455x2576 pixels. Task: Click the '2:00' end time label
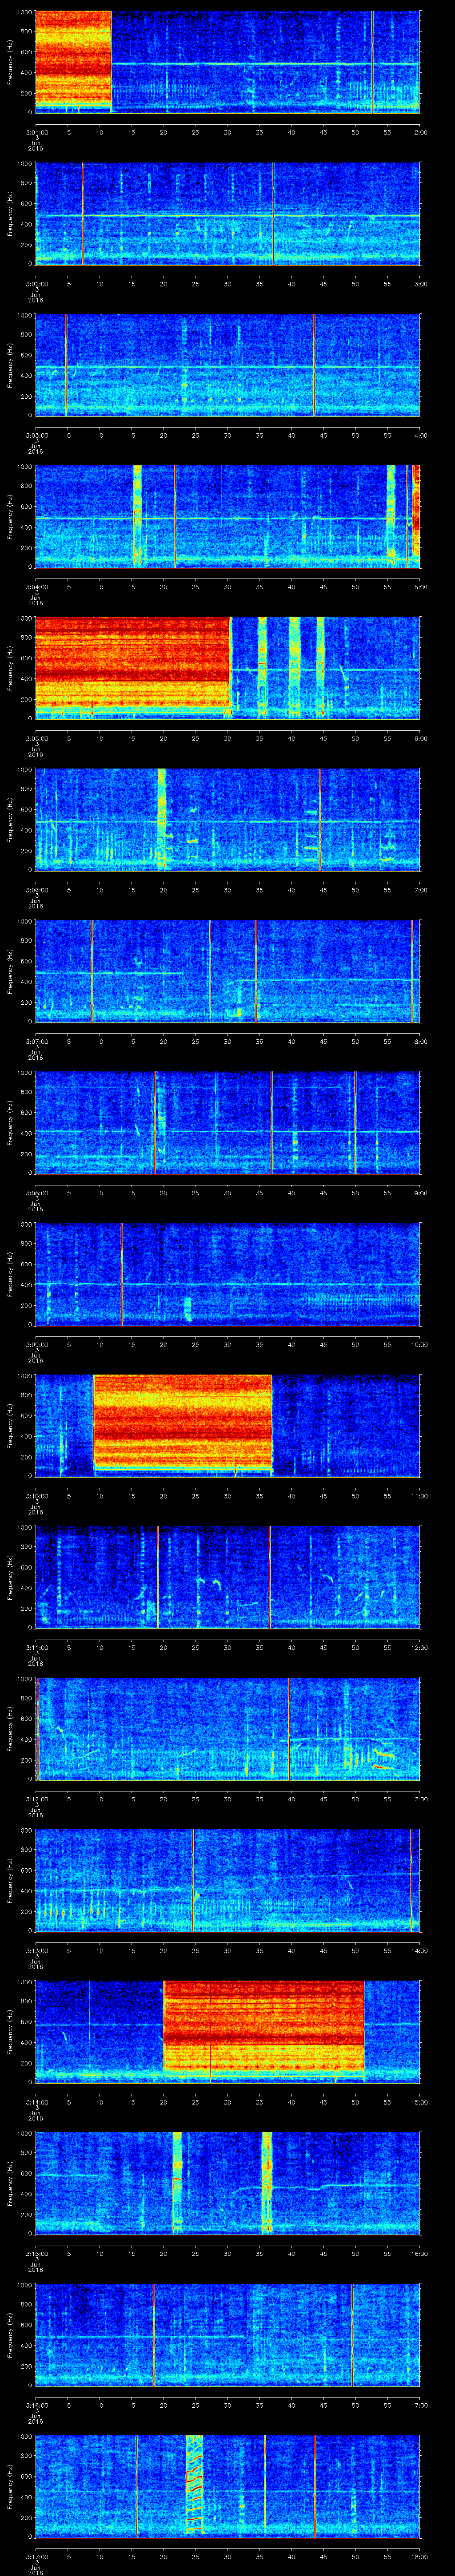420,132
